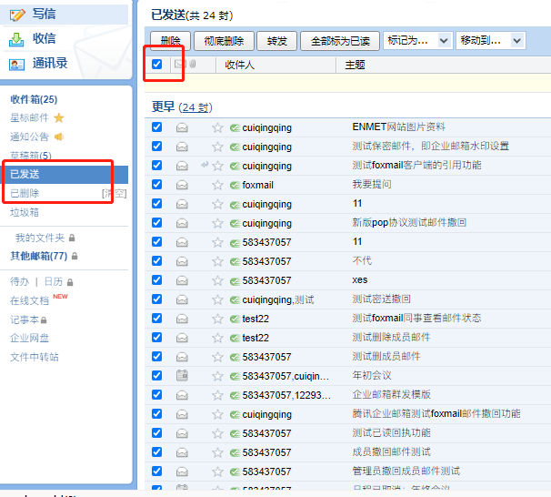Toggle the select-all checkbox in the header
The height and width of the screenshot is (497, 551).
click(157, 65)
